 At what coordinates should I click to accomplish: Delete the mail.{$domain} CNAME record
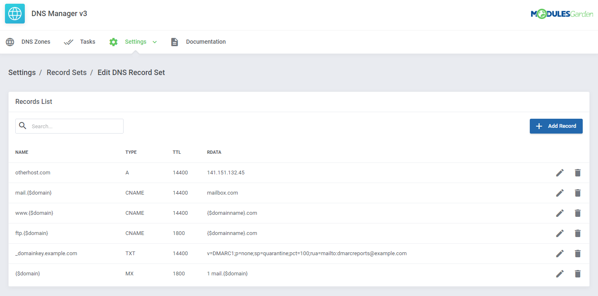[x=578, y=193]
